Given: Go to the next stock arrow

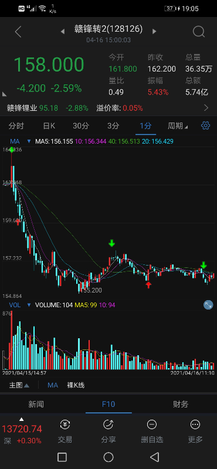Looking at the screenshot, I should coord(154,31).
